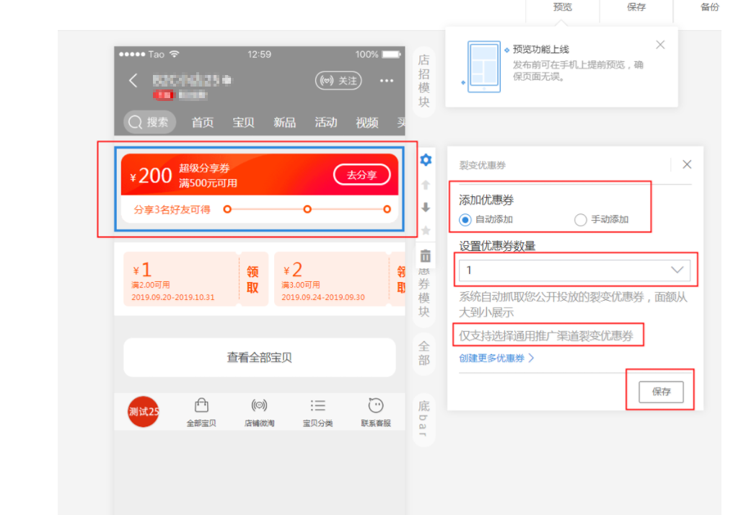Delete module with trash icon
This screenshot has height=515, width=746.
coord(426,256)
